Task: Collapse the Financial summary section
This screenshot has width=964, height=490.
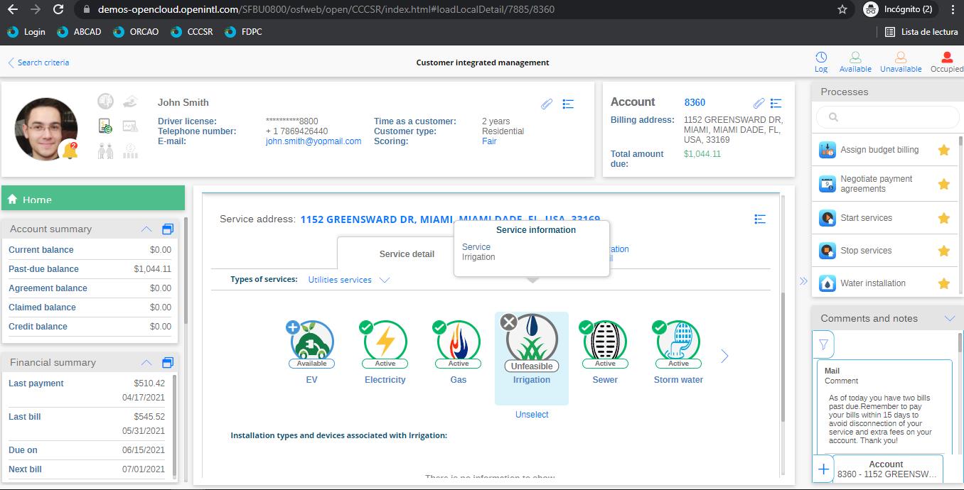Action: click(x=146, y=362)
